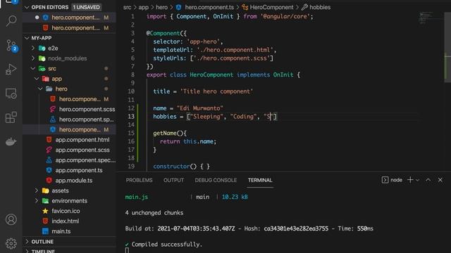
Task: Click the '1 UNSAVED' badge
Action: pos(86,7)
